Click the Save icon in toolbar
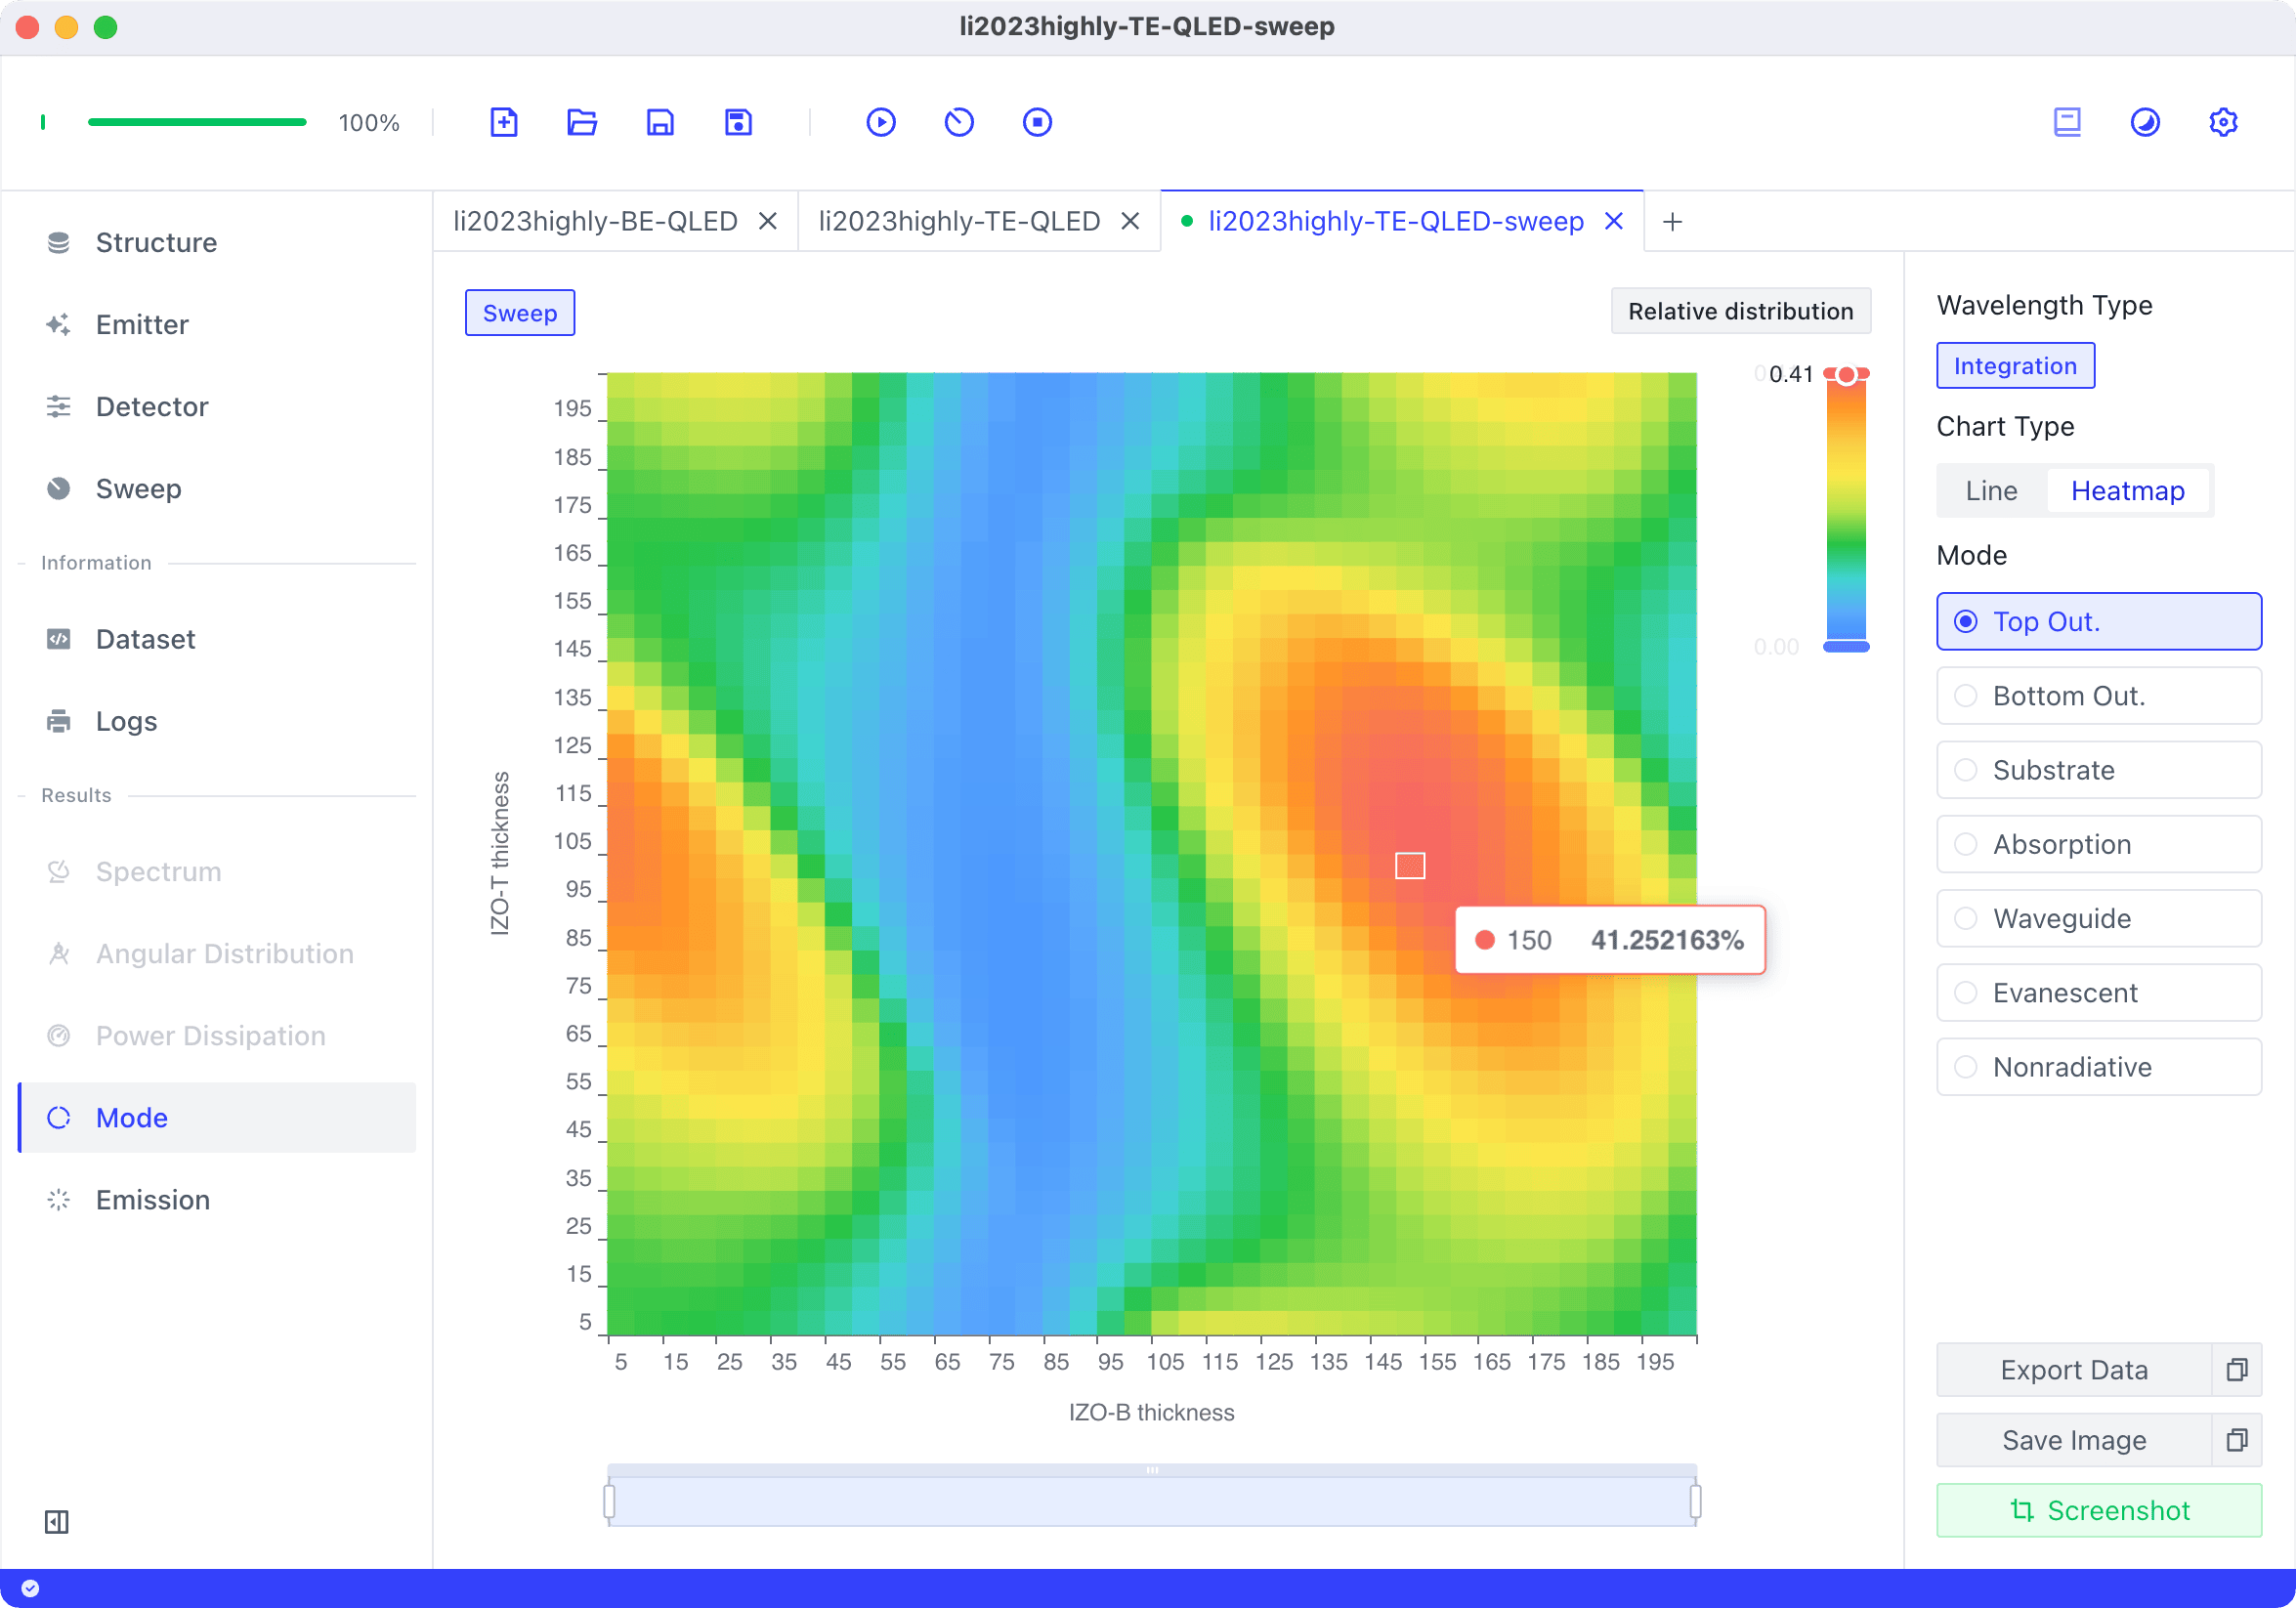This screenshot has height=1608, width=2296. pos(660,122)
